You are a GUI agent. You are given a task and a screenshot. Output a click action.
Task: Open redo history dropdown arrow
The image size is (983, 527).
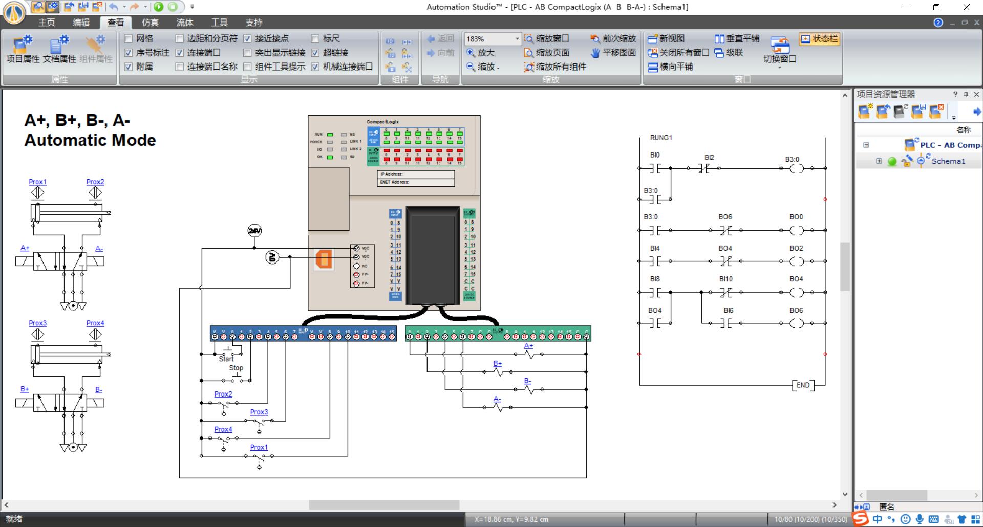pos(145,7)
